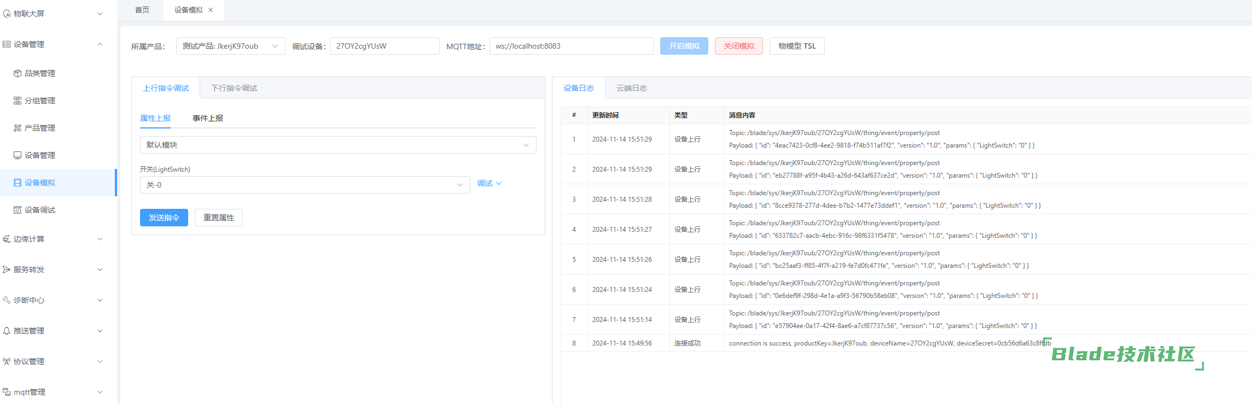
Task: Click the 重置属性 button
Action: [219, 218]
